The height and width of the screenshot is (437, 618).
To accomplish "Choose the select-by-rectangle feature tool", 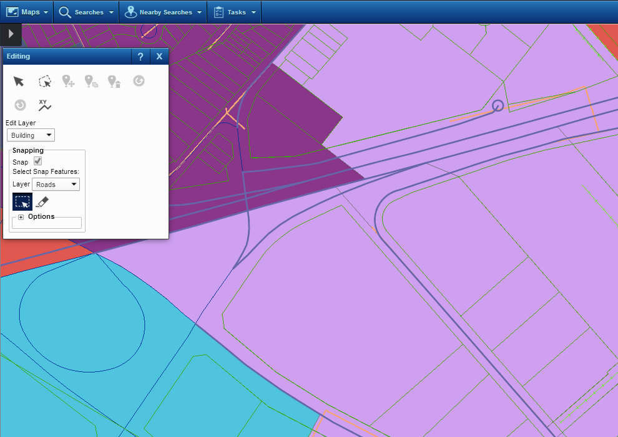I will [x=45, y=82].
